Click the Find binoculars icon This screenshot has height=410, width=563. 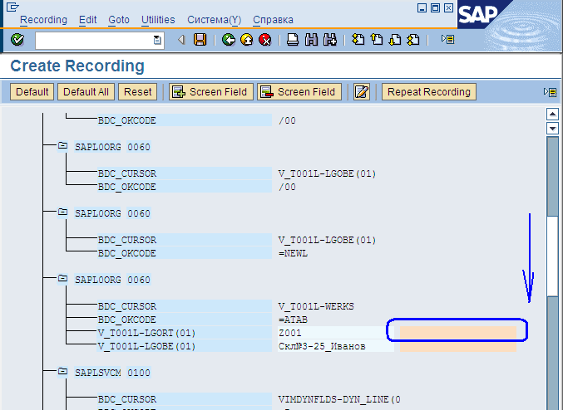pyautogui.click(x=311, y=39)
